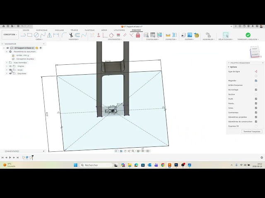
Task: Toggle visibility of the Esquisses folder
Action: tap(10, 73)
